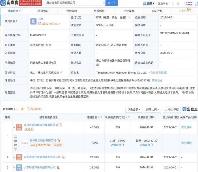Sort by 持股比例 column arrows
This screenshot has height=172, width=198.
point(98,117)
